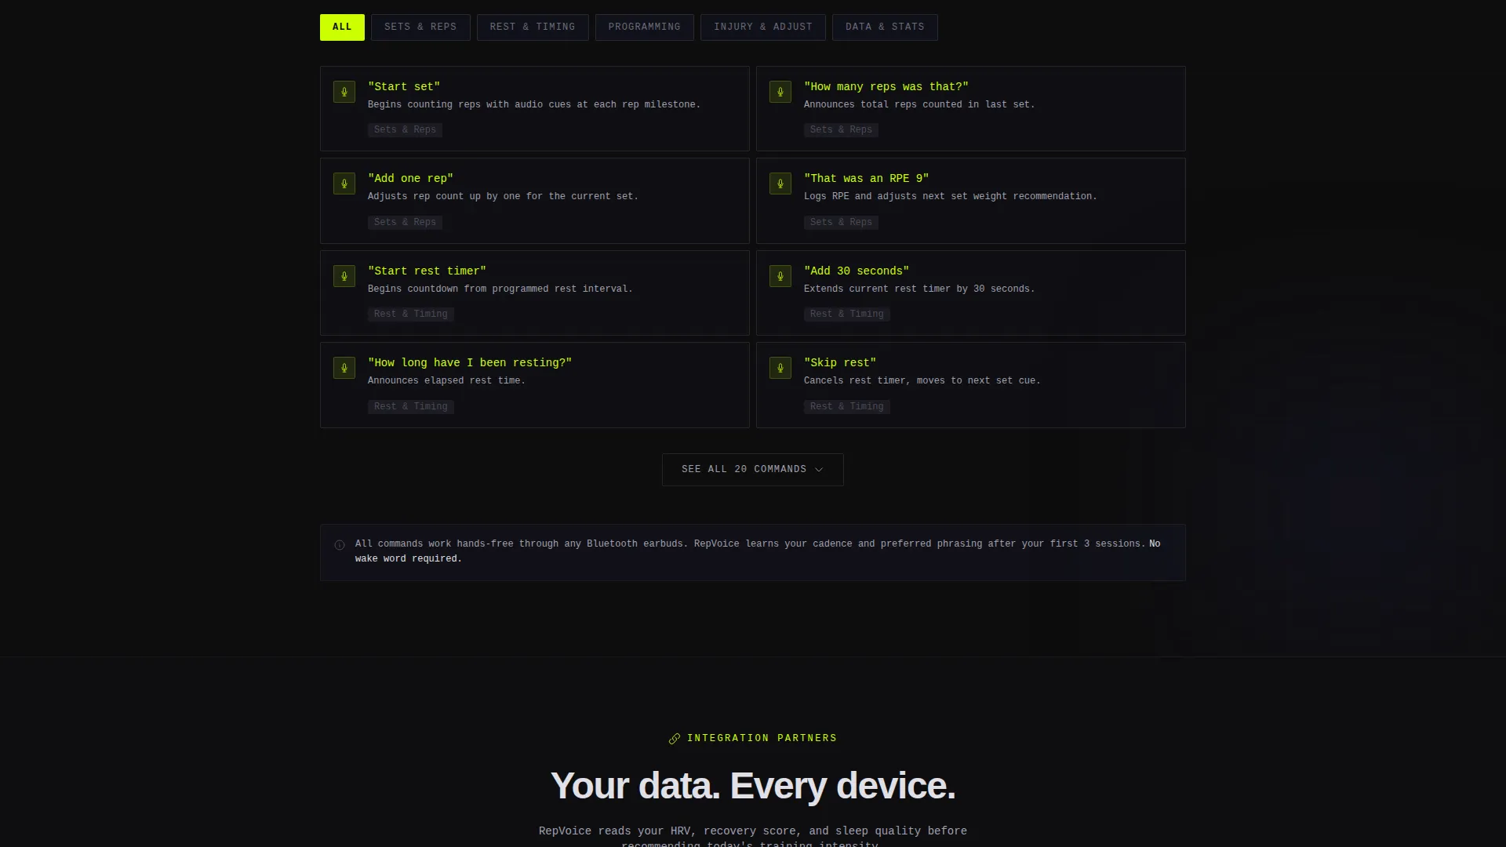Click microphone icon for "How long have I been resting?"
1506x847 pixels.
pos(344,368)
